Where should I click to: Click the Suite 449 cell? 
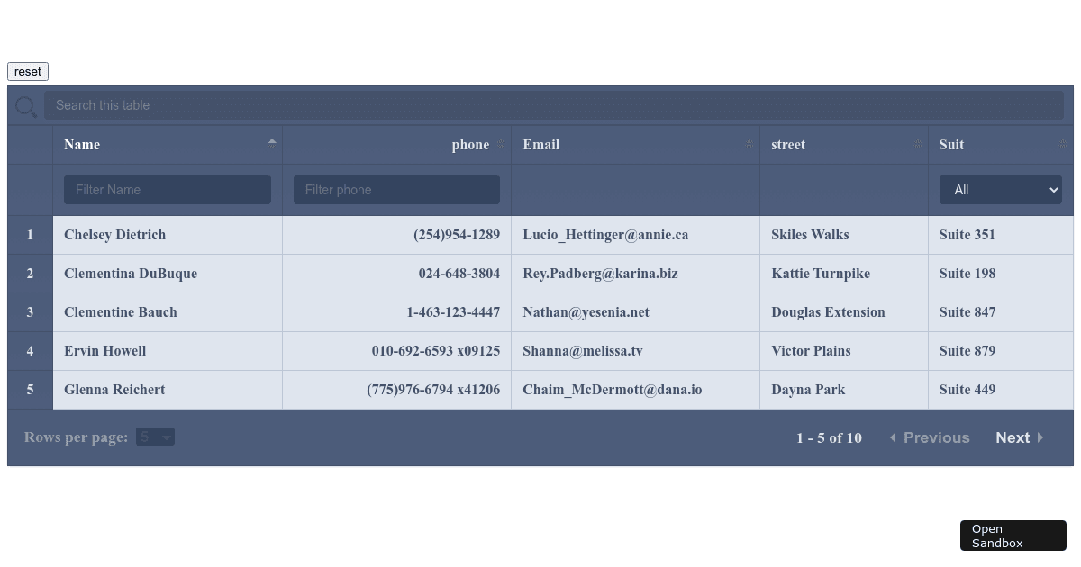[x=967, y=390]
